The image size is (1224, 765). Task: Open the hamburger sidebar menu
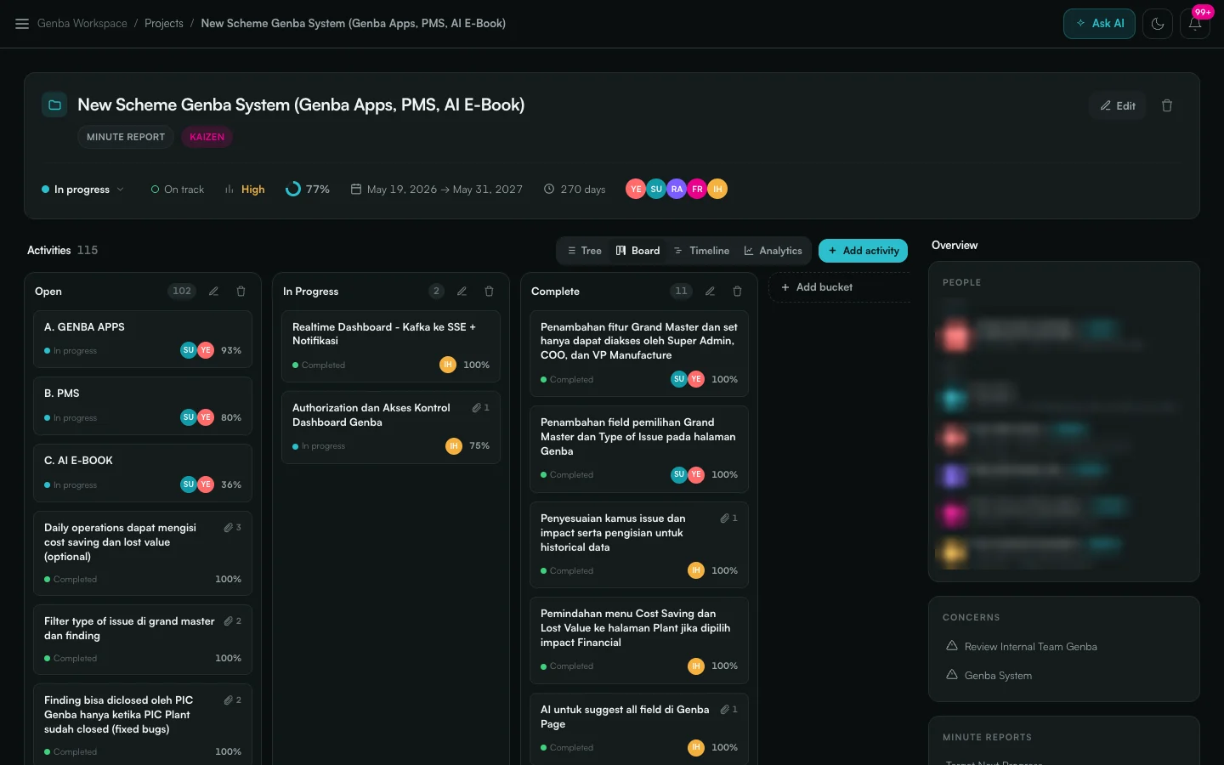pyautogui.click(x=22, y=24)
